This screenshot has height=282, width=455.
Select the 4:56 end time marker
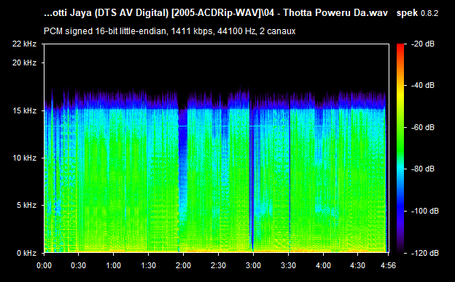pos(388,265)
